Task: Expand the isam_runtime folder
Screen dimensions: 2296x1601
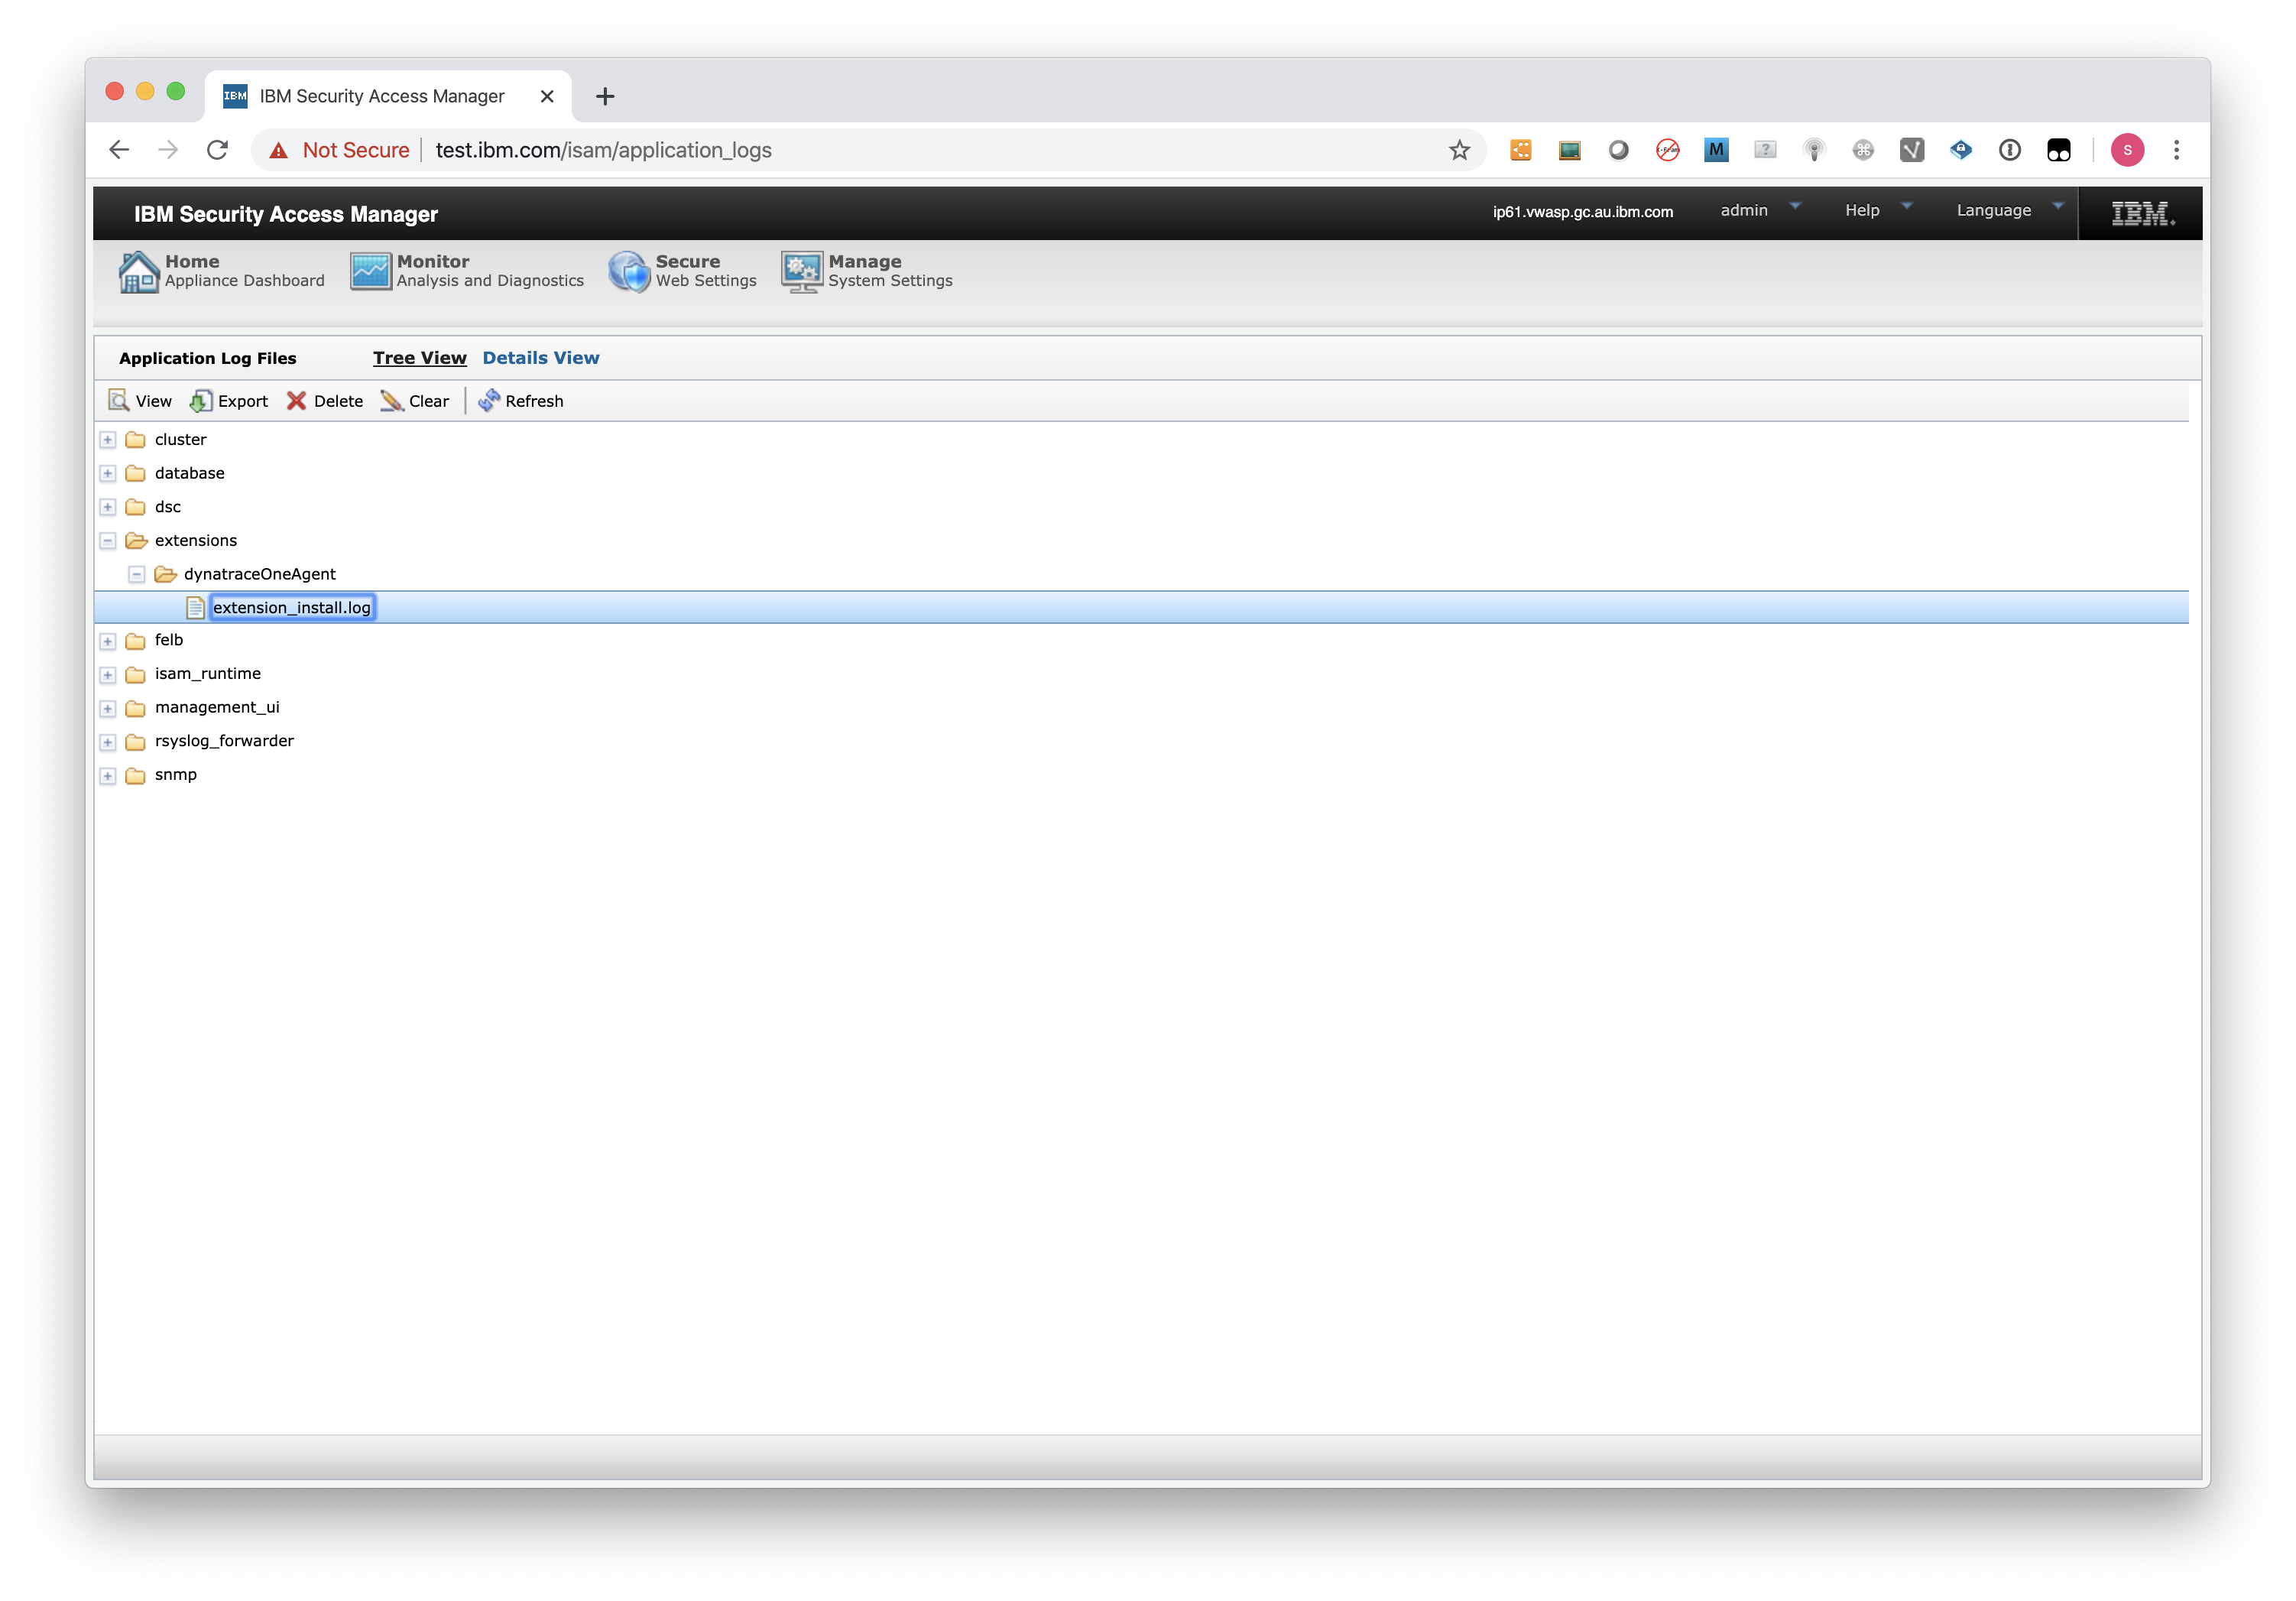Action: tap(112, 672)
